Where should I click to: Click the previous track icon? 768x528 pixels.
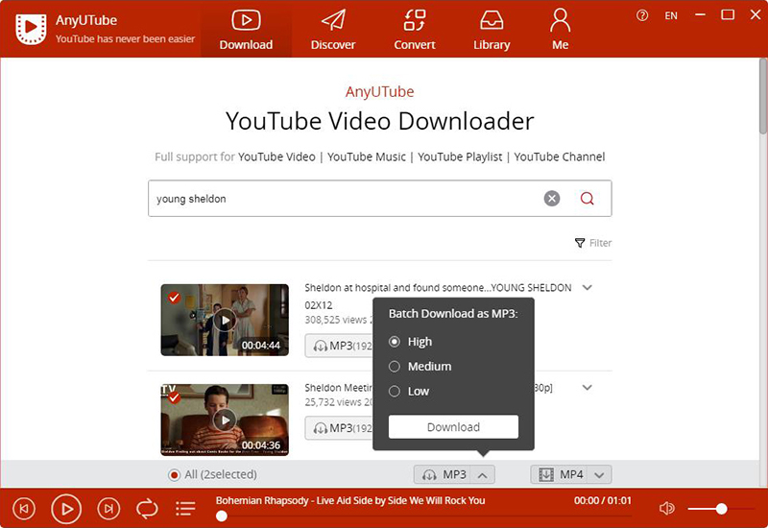click(x=23, y=509)
